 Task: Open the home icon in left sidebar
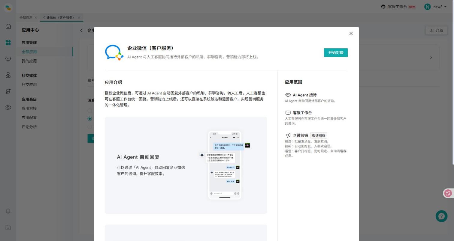(x=8, y=26)
